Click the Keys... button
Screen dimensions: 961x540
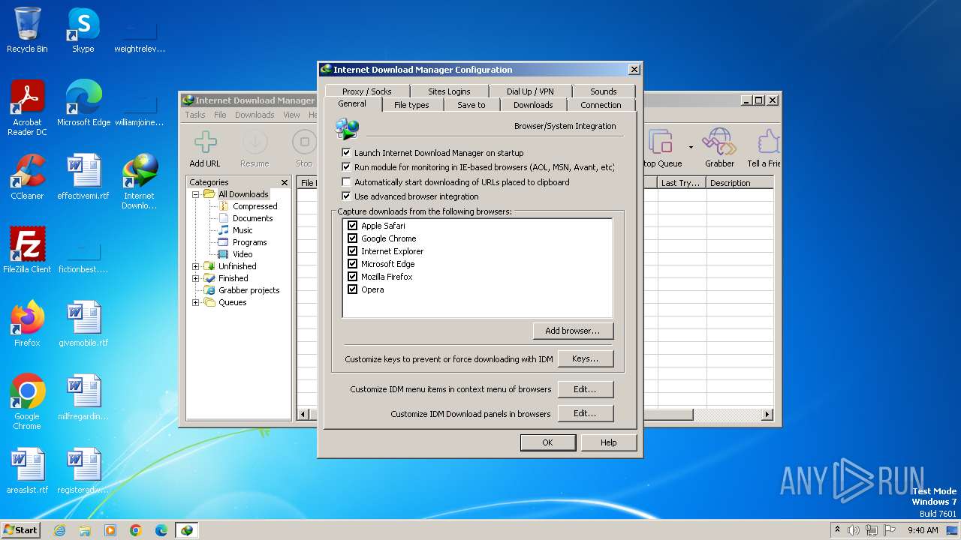coord(586,359)
